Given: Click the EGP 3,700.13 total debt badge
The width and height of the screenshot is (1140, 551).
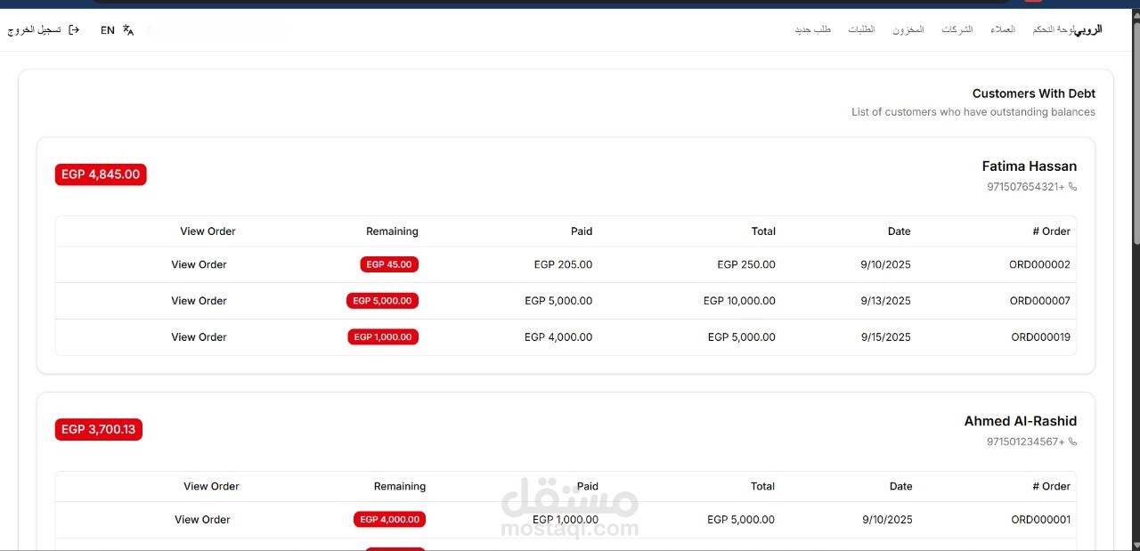Looking at the screenshot, I should pos(99,430).
